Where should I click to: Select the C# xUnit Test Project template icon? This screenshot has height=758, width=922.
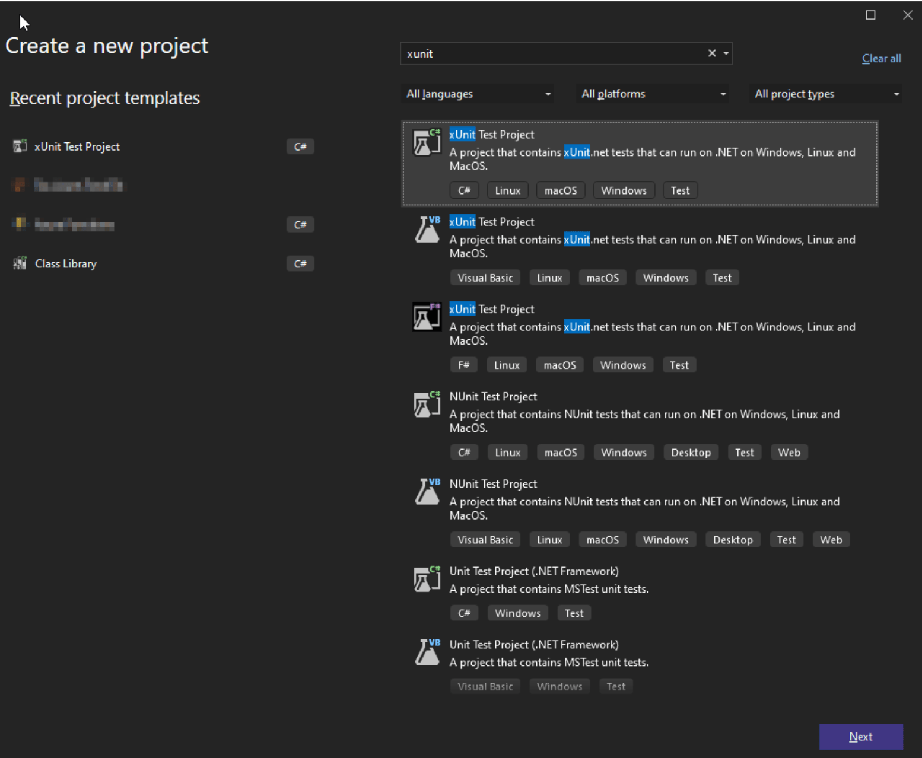(427, 142)
